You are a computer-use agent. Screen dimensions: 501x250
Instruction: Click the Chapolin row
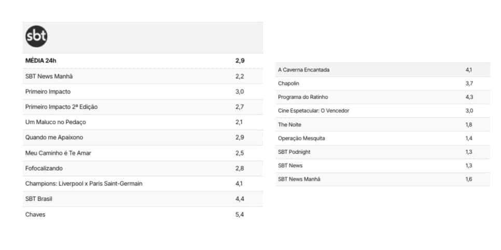pyautogui.click(x=382, y=83)
